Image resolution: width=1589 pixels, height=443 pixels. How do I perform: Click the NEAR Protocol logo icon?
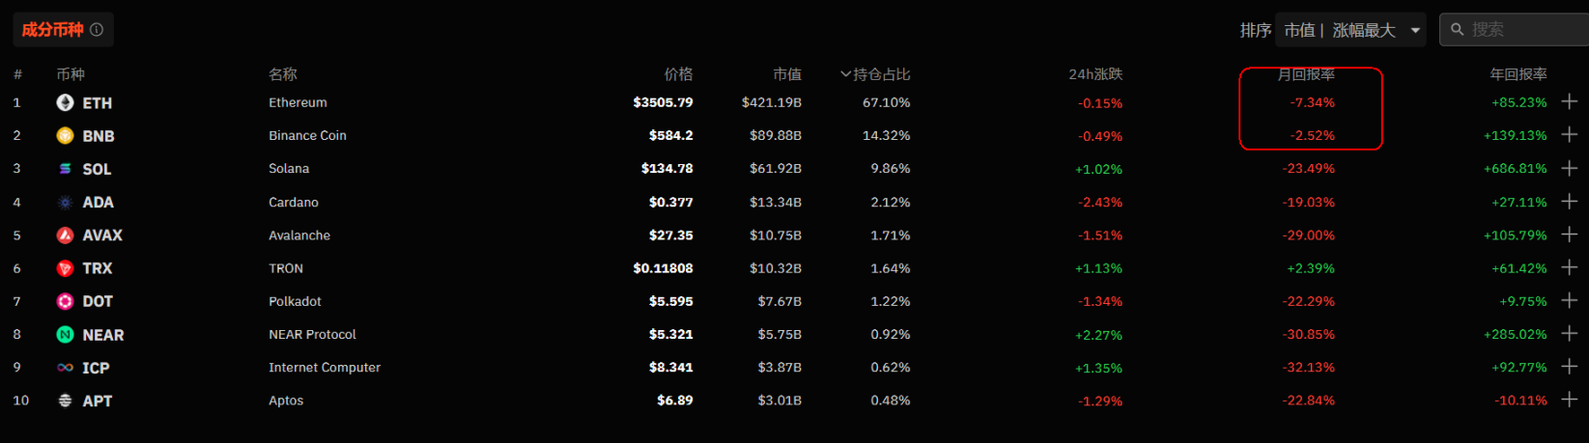click(x=65, y=335)
